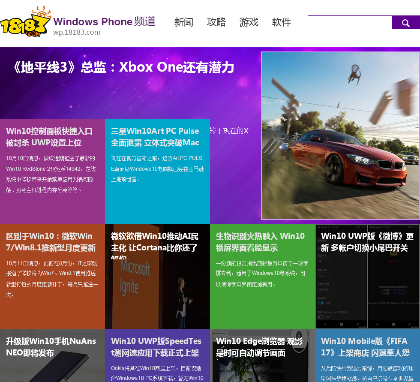Open the 区别于Win10：微软Win7/Win8.1 article
Screen dimensions: 420x382
[51, 242]
